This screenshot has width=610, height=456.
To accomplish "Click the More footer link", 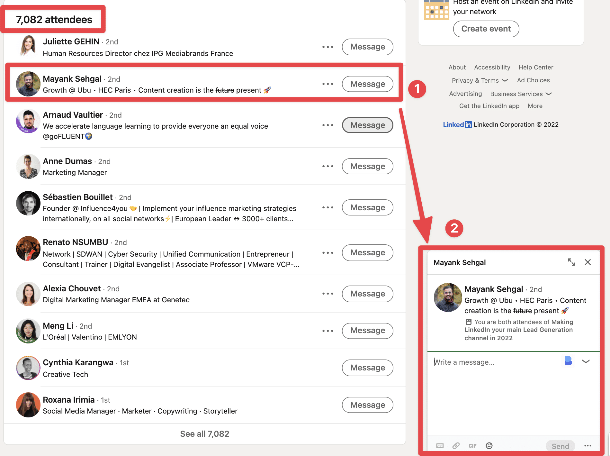I will point(535,106).
